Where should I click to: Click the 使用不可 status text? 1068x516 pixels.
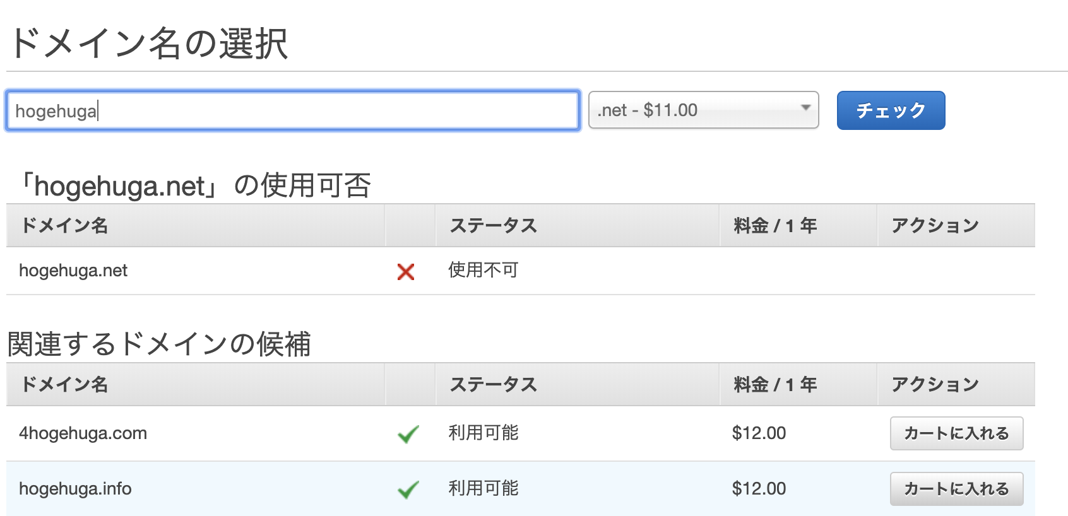(483, 270)
